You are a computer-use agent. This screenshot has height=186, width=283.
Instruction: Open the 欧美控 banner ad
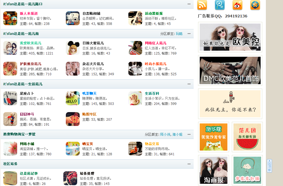(230, 37)
